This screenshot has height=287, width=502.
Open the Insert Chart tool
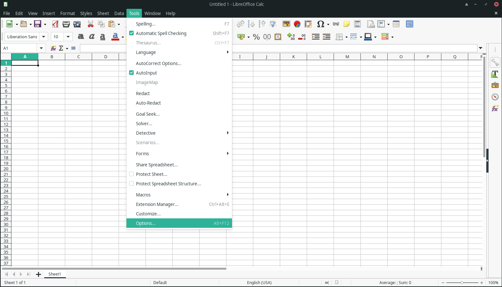pyautogui.click(x=297, y=24)
